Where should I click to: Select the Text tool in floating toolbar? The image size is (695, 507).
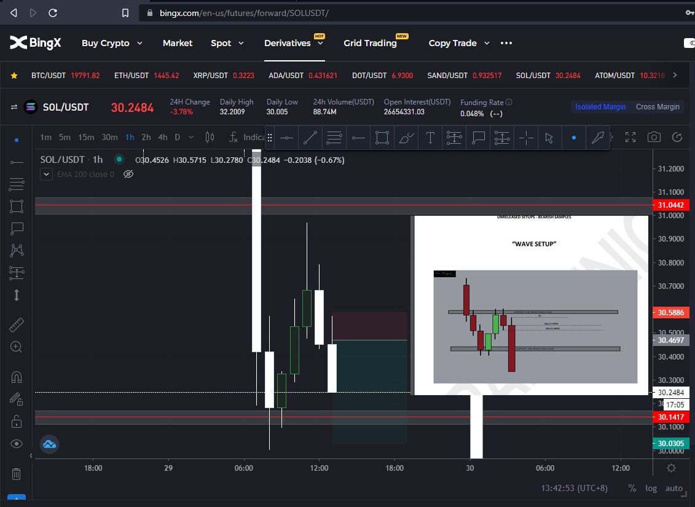tap(430, 138)
